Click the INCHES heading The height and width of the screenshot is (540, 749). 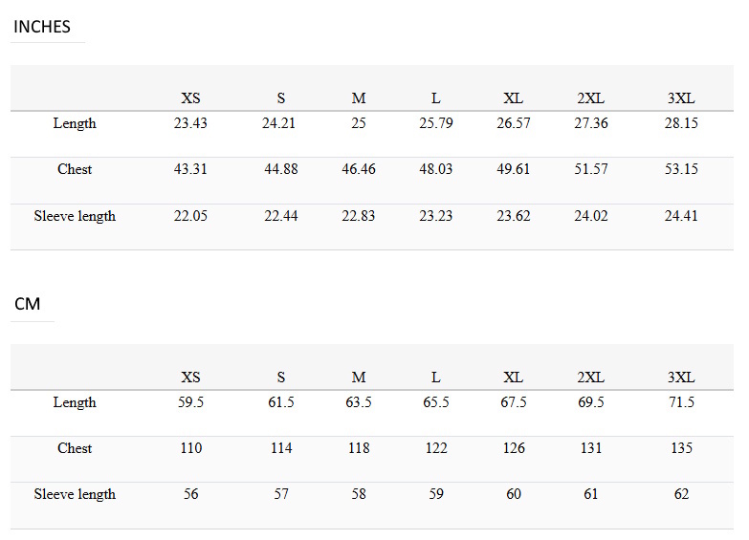tap(42, 27)
